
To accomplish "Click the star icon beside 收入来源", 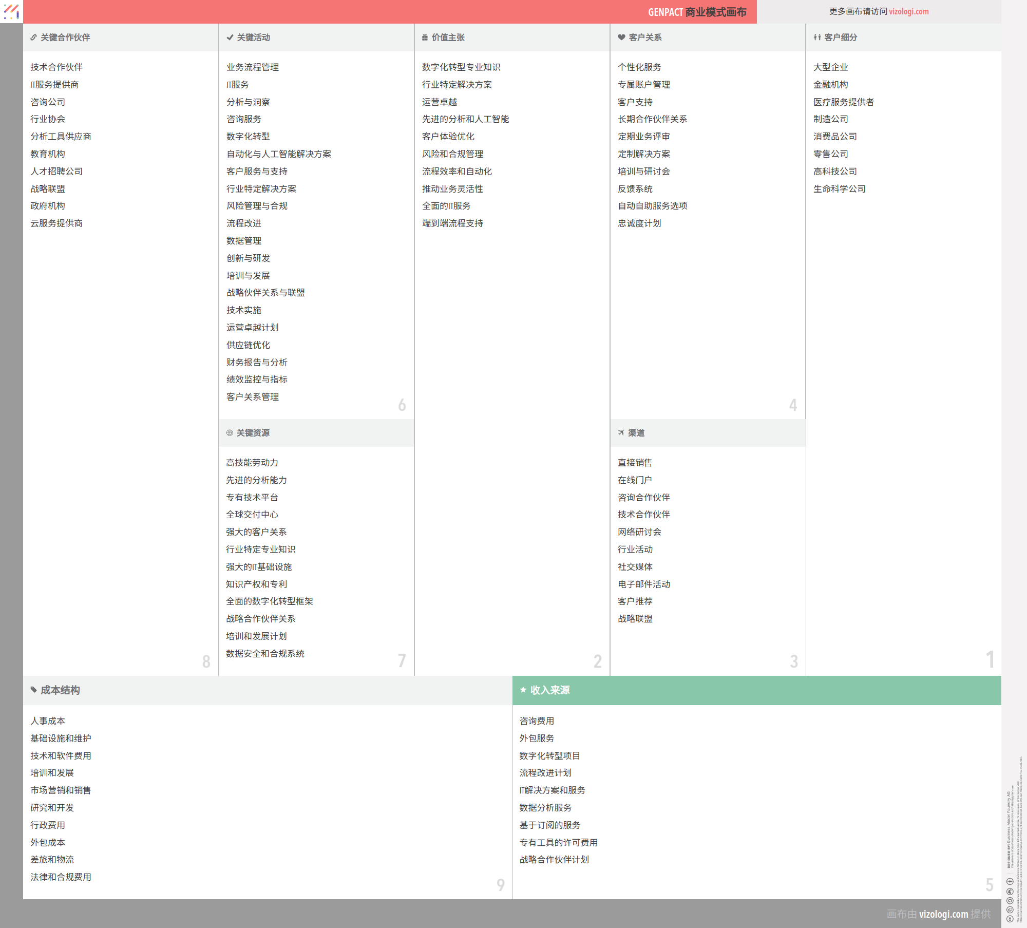I will pyautogui.click(x=523, y=690).
